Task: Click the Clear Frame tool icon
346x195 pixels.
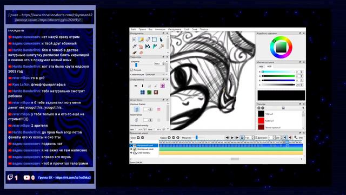Action: click(134, 40)
